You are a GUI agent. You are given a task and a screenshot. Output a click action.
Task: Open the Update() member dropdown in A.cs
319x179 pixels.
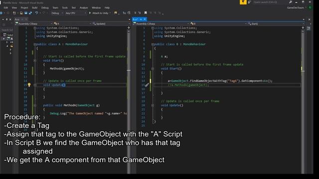(x=111, y=24)
